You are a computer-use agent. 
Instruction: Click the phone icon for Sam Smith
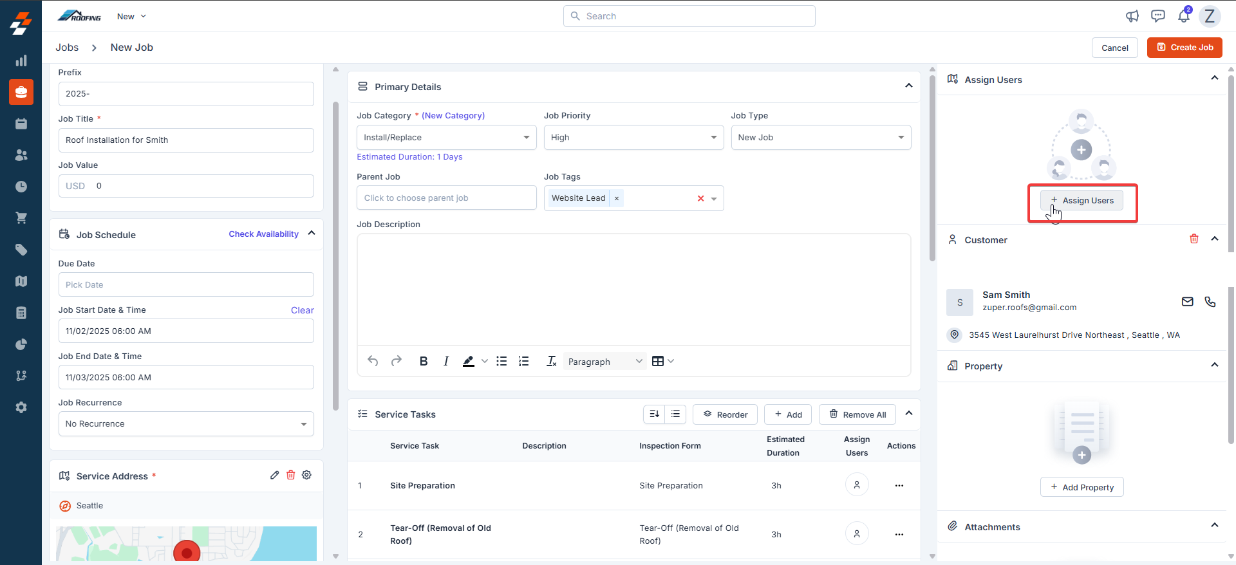coord(1210,301)
